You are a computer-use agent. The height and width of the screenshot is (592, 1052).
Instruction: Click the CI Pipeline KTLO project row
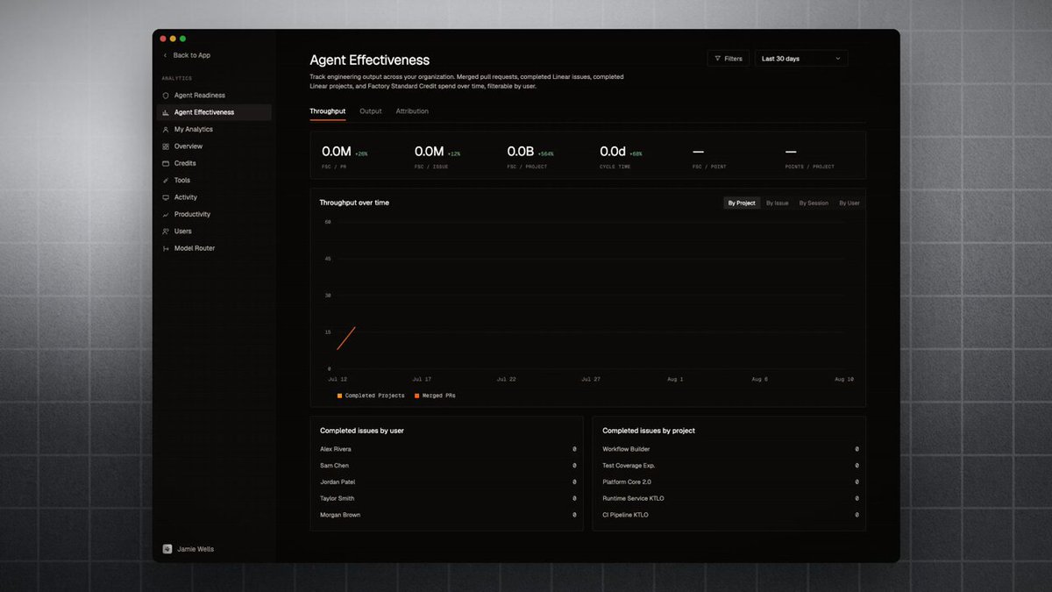[729, 515]
